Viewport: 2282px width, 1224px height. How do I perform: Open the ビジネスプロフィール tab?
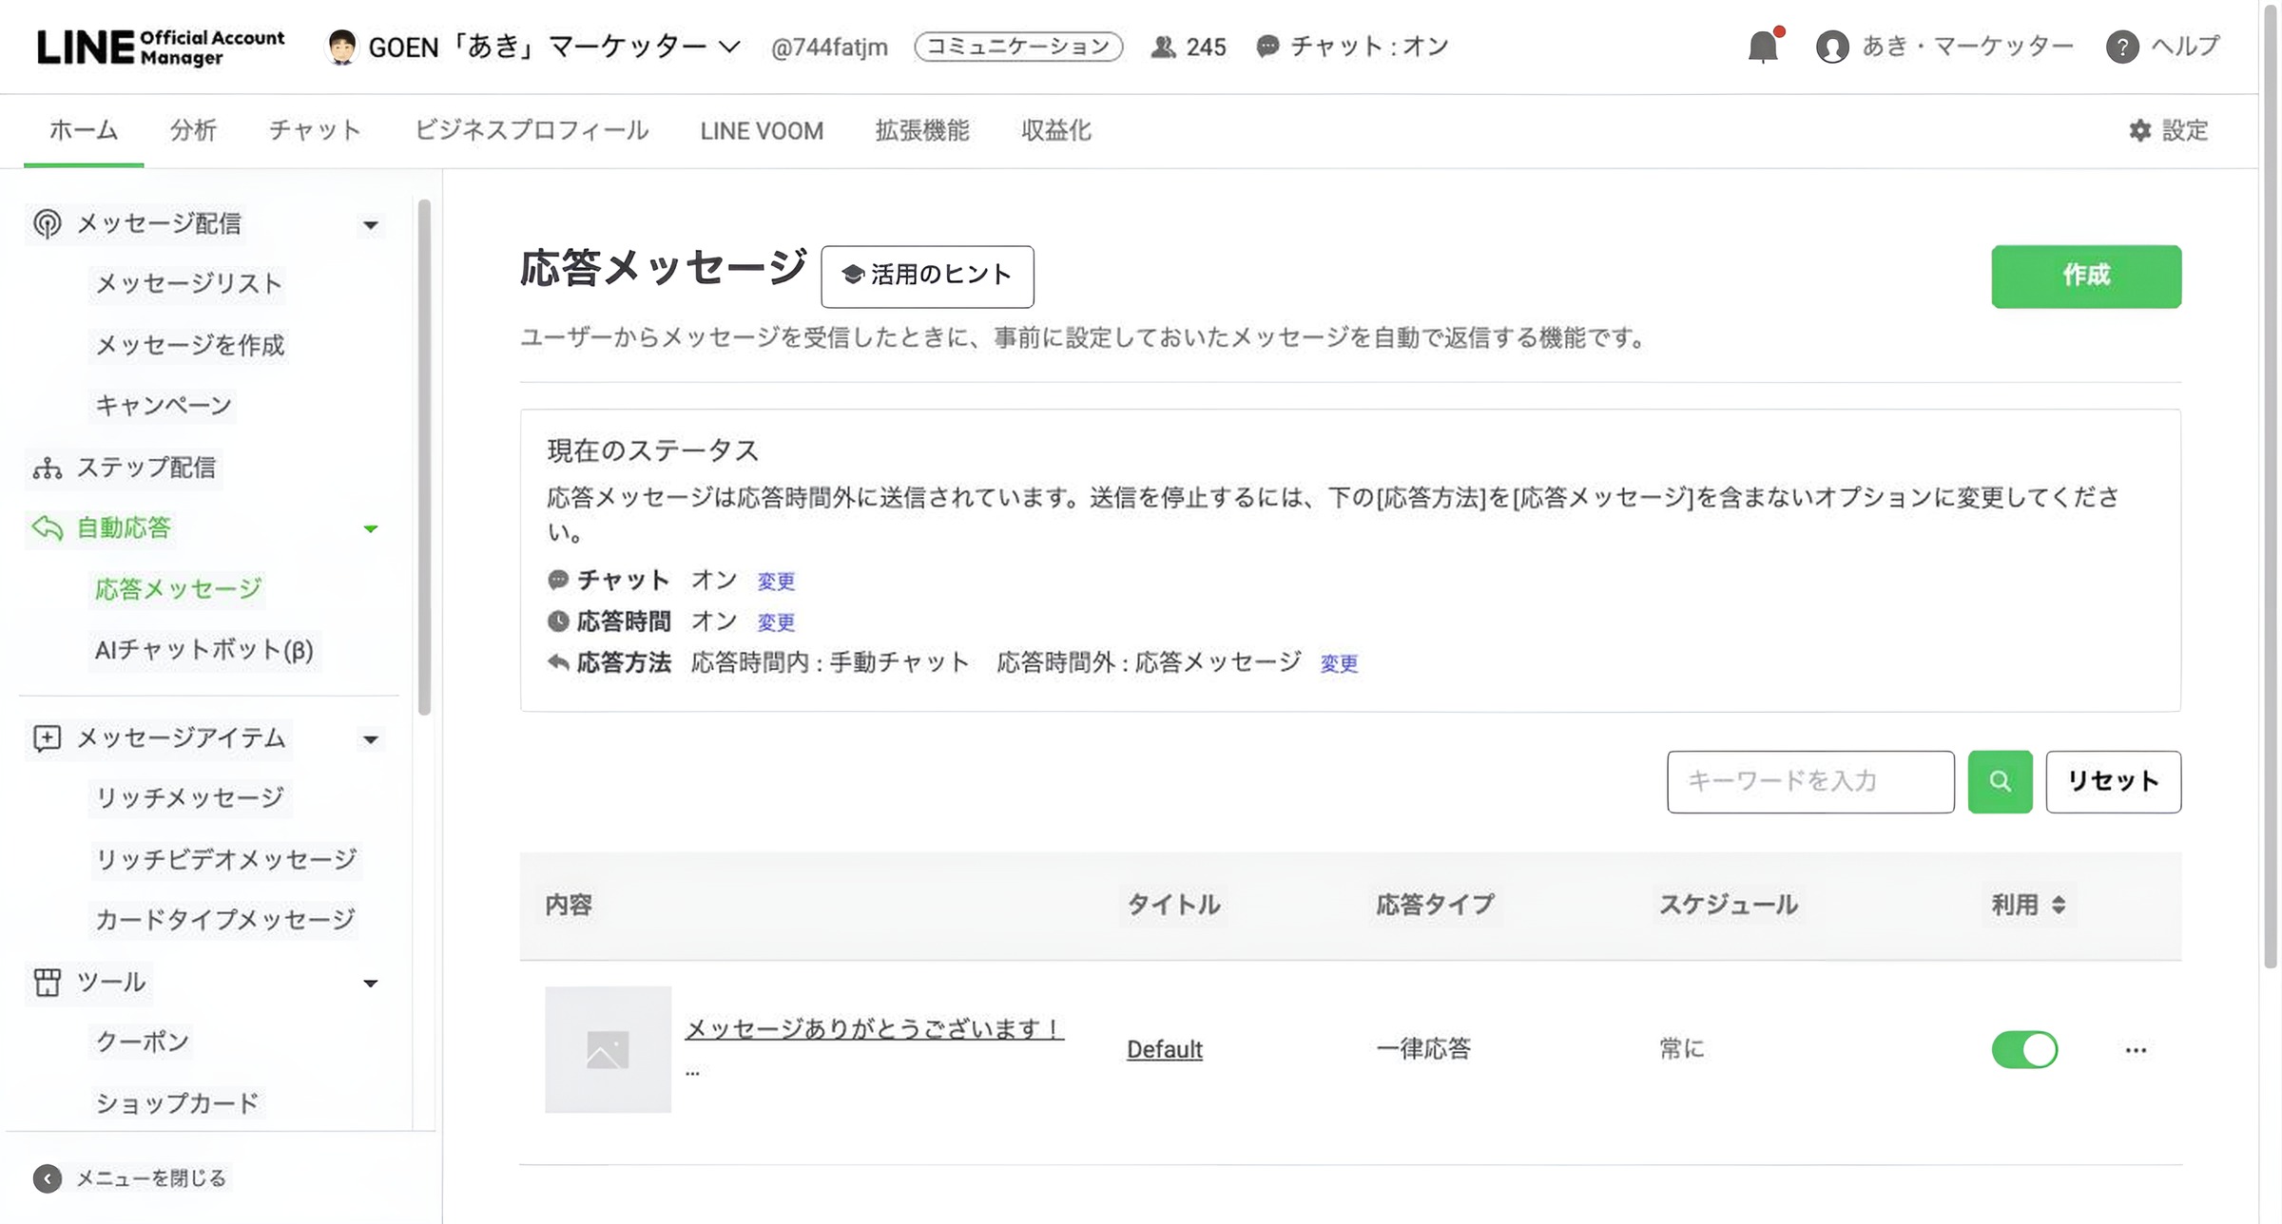pyautogui.click(x=532, y=130)
